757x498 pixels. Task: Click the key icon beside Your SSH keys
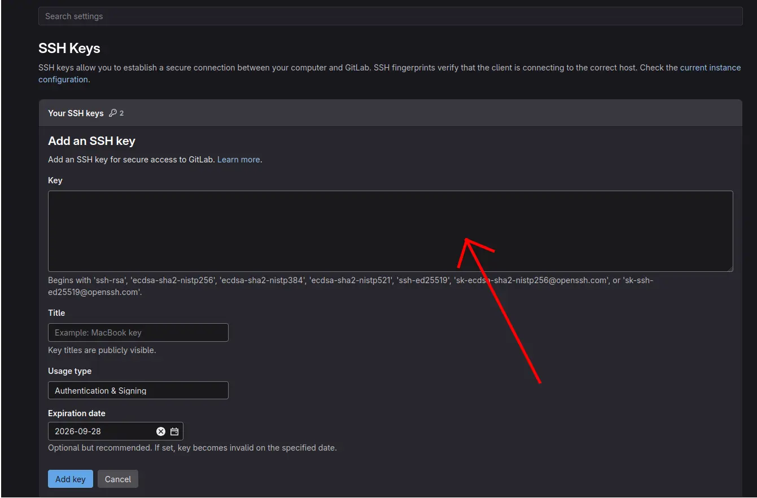click(113, 113)
